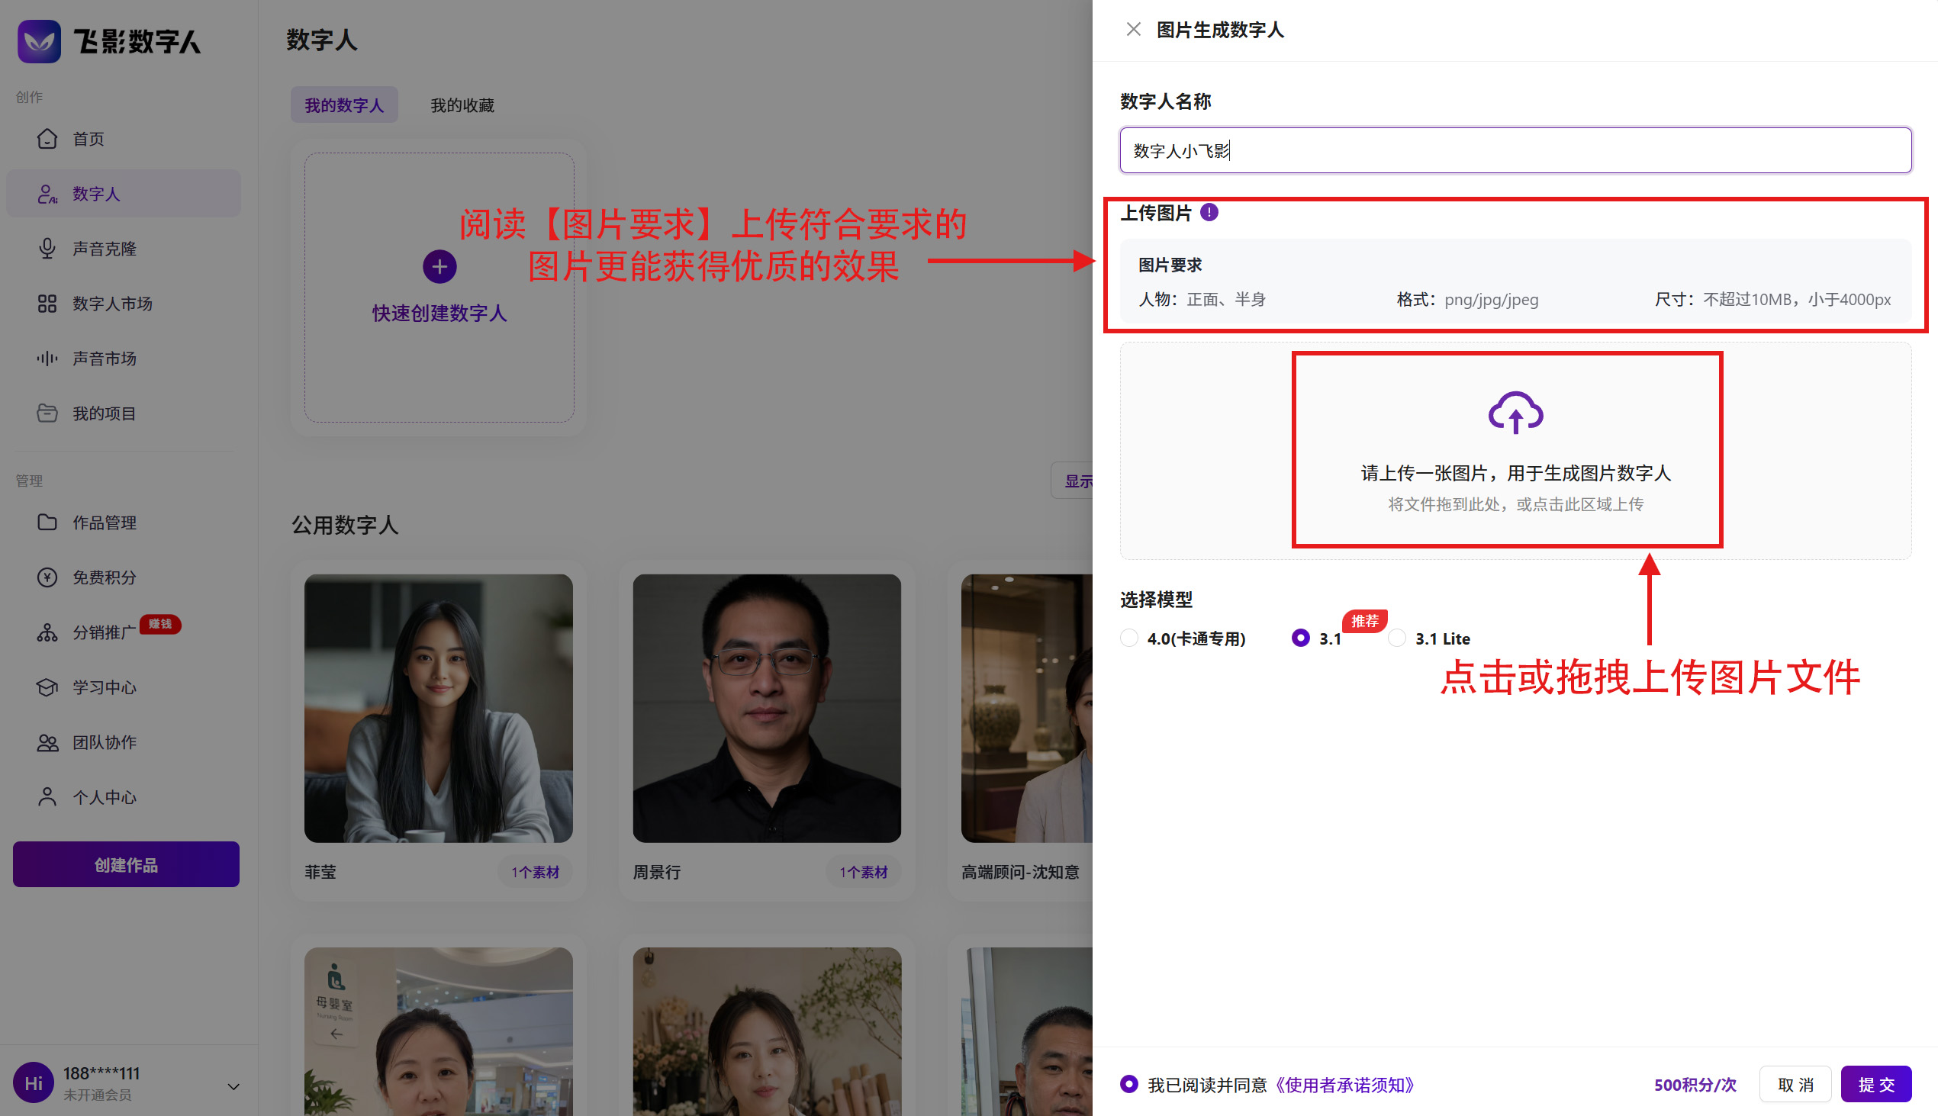Viewport: 1938px width, 1116px height.
Task: Open 《使用者承诺须知》 link
Action: click(x=1345, y=1085)
